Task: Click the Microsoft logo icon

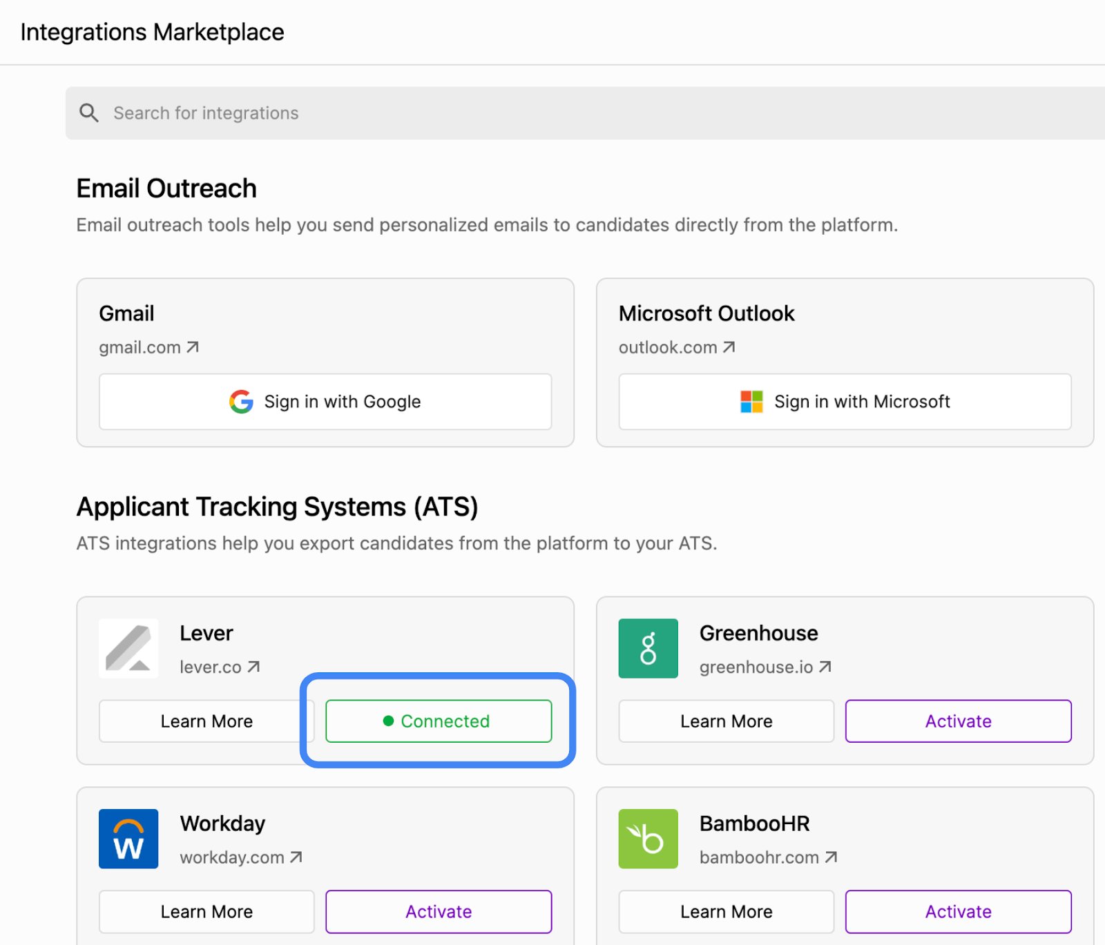Action: point(751,402)
